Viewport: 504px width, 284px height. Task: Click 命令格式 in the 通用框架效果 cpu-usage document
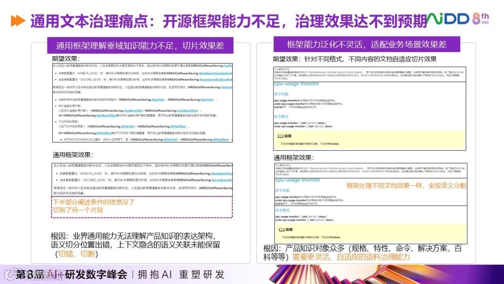282,210
